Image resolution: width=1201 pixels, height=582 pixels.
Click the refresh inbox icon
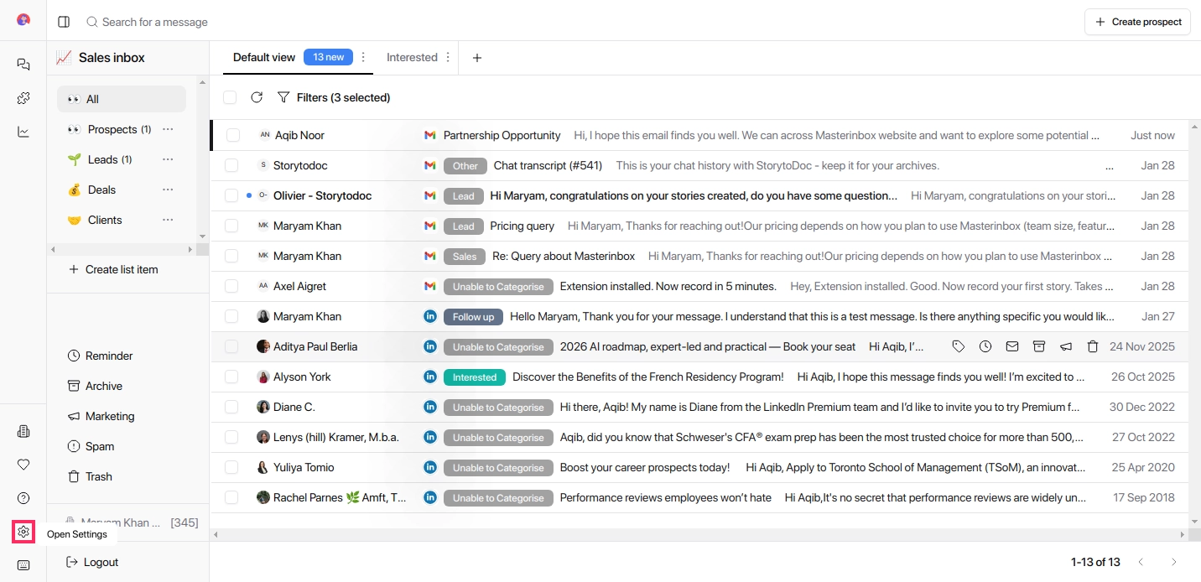(257, 97)
